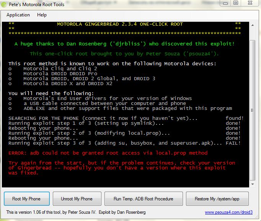Screen dimensions: 261x221
Task: Click 'Running exploit step 2 of 3' line
Action: (x=89, y=133)
